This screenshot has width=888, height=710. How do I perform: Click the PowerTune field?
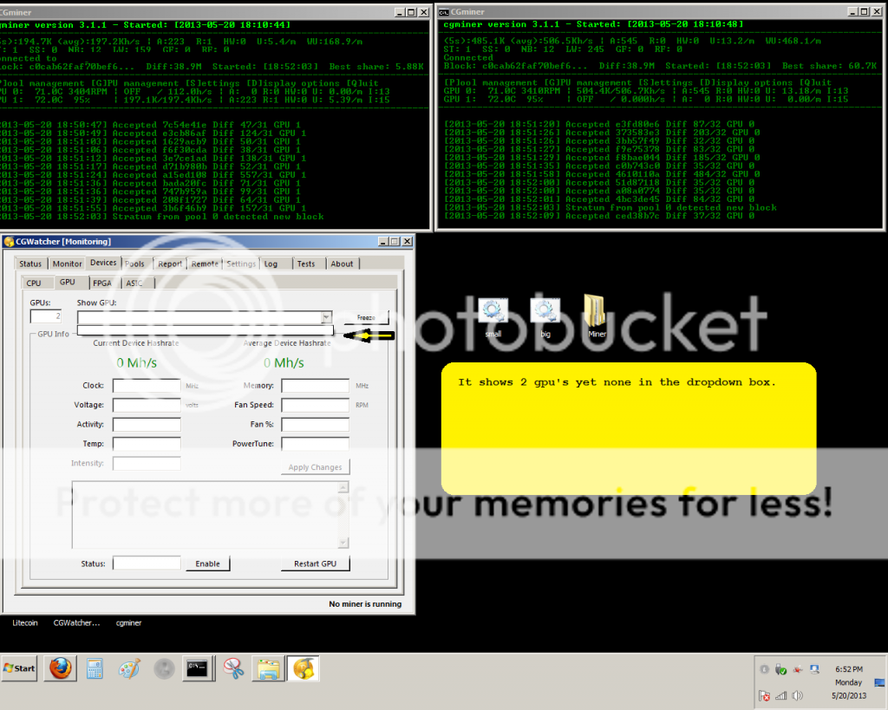316,444
